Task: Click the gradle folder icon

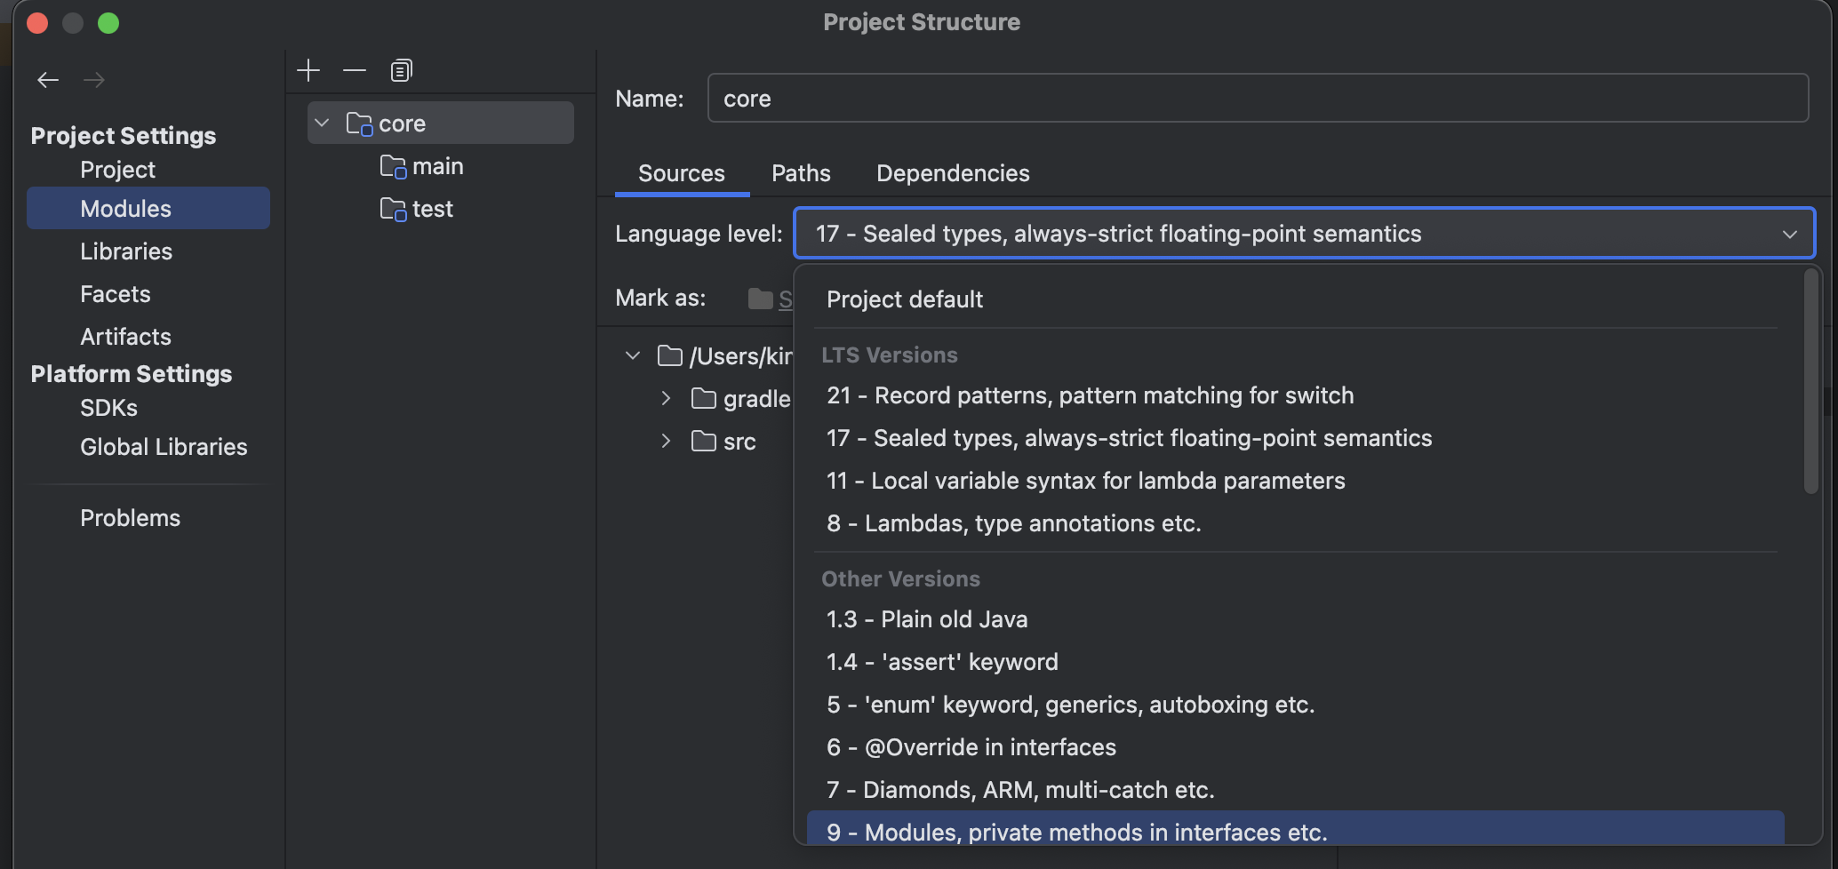Action: point(704,399)
